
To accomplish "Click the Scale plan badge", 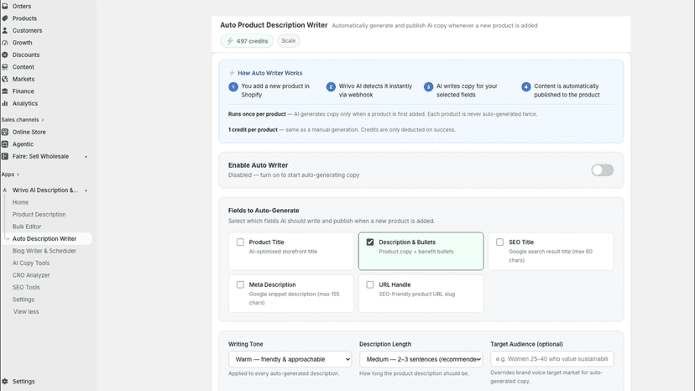I will (x=289, y=41).
